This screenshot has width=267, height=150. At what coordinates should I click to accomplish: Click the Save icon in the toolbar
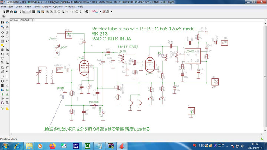pos(8,11)
